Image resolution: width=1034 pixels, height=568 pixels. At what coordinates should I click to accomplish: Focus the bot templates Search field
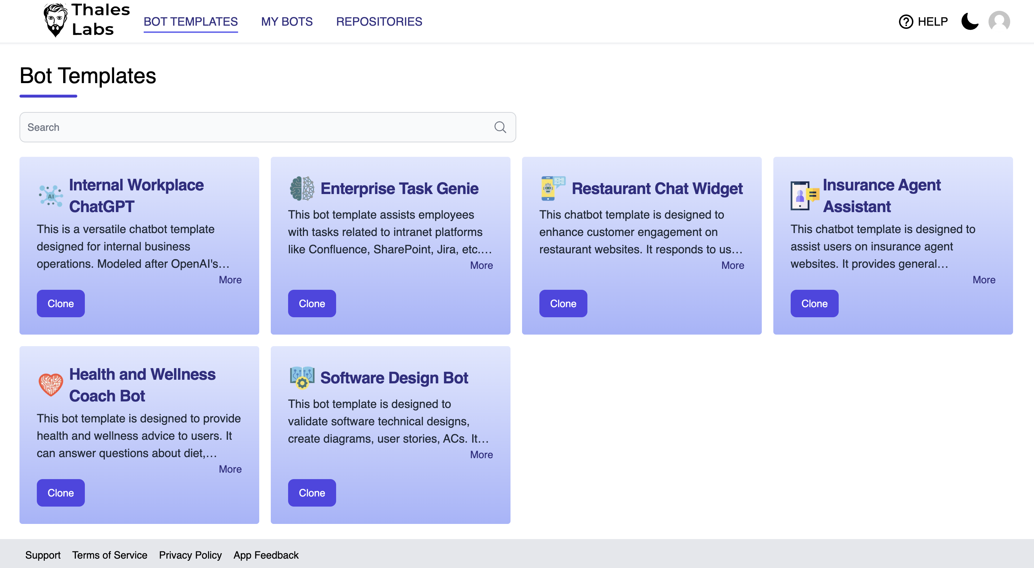click(x=257, y=127)
